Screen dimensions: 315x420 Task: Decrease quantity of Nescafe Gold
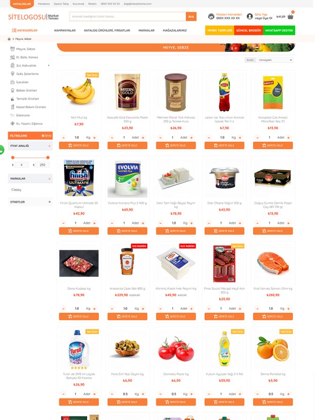(112, 138)
